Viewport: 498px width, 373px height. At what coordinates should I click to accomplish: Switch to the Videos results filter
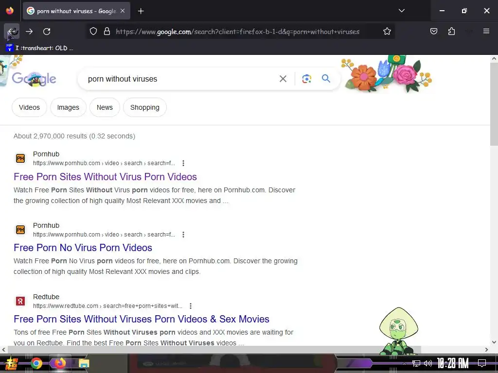[29, 107]
